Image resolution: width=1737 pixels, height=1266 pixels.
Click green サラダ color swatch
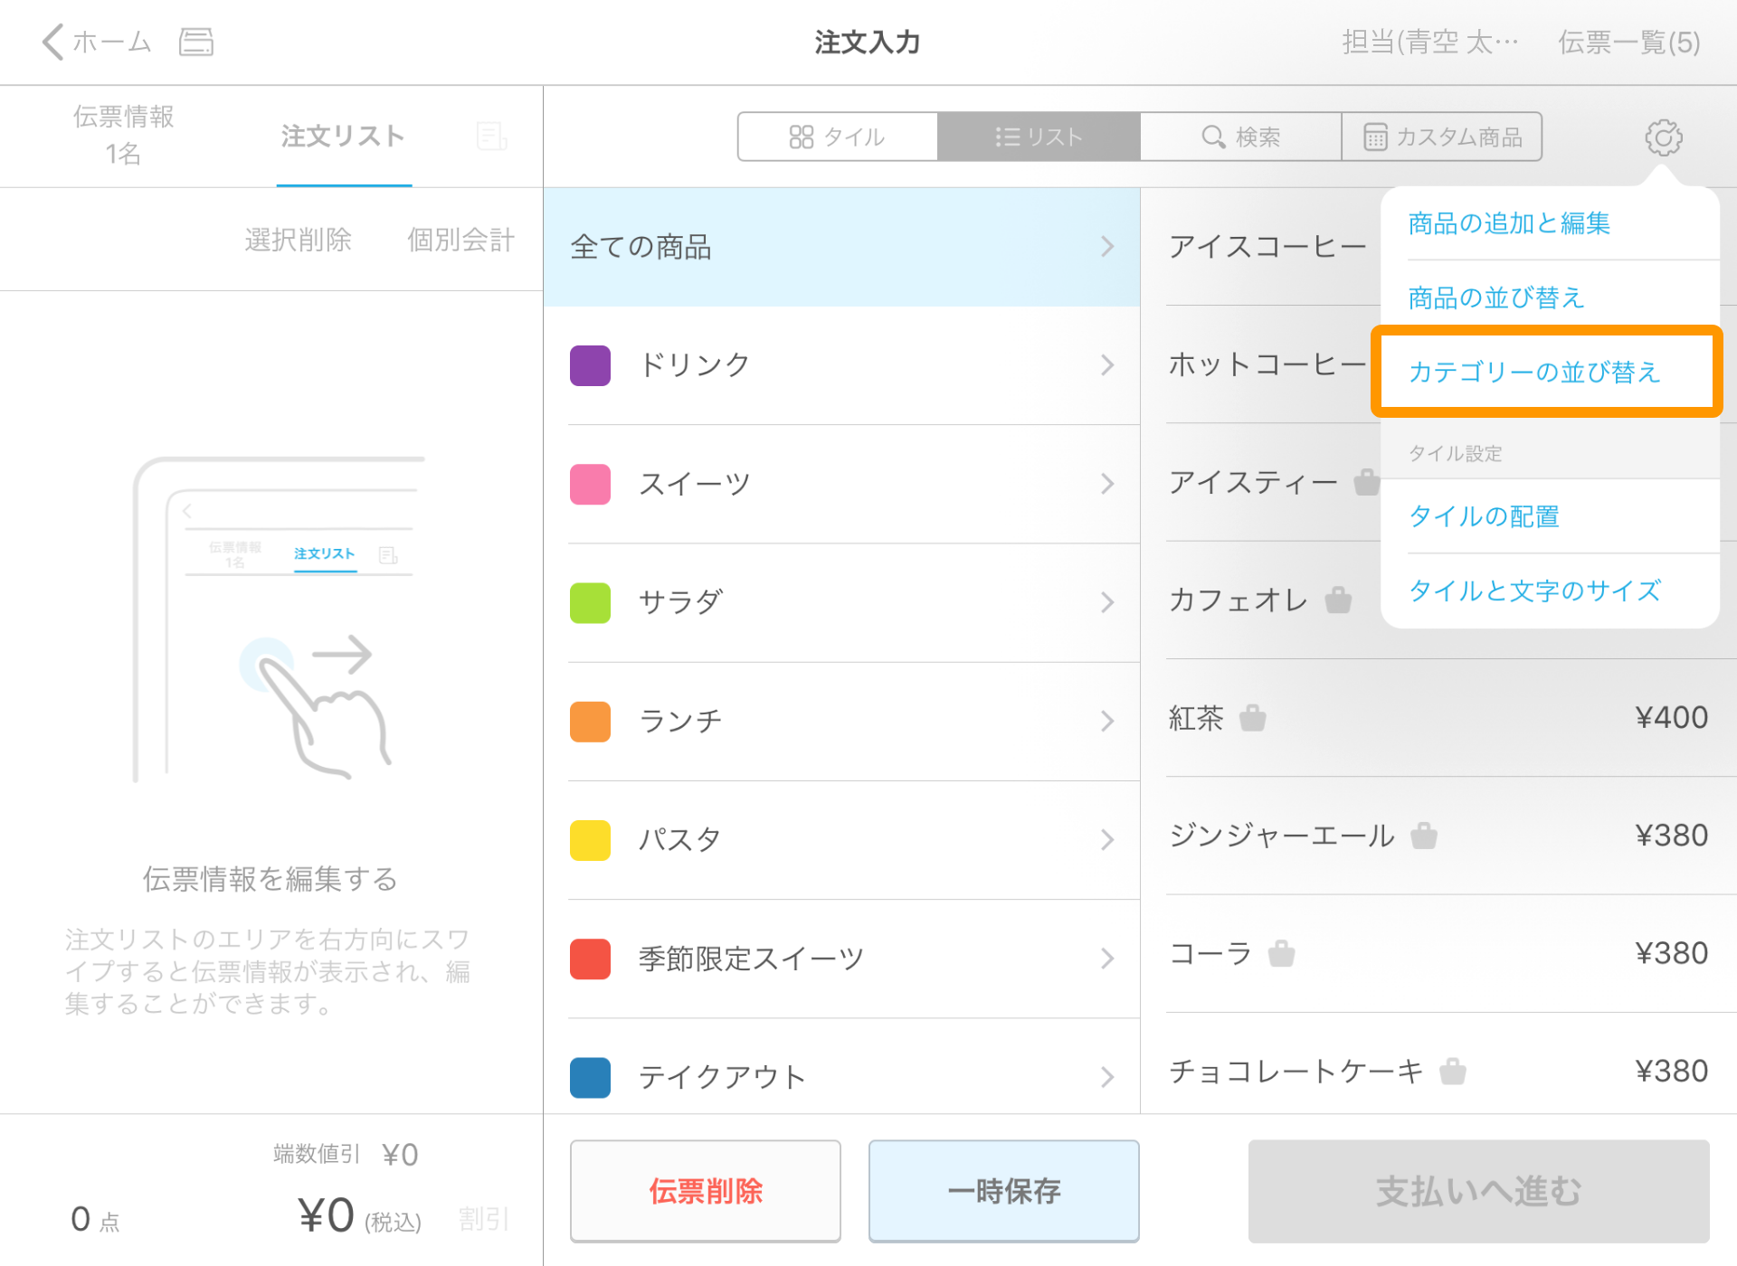pyautogui.click(x=590, y=602)
